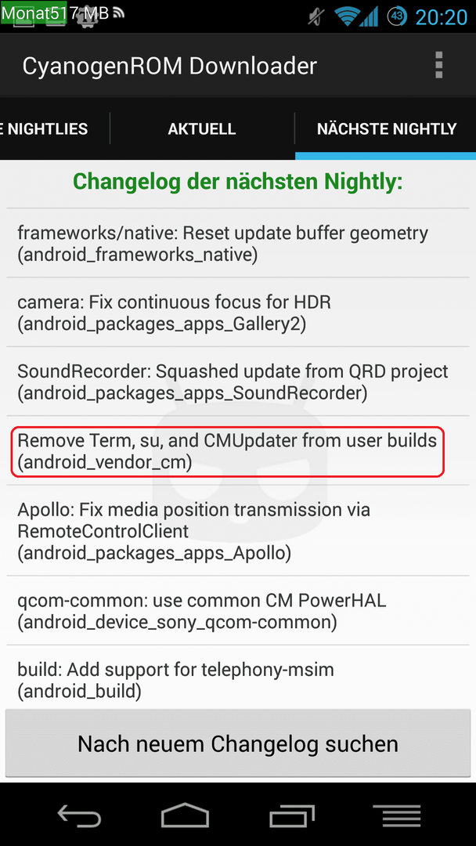Tap the Android back navigation icon

point(79,815)
